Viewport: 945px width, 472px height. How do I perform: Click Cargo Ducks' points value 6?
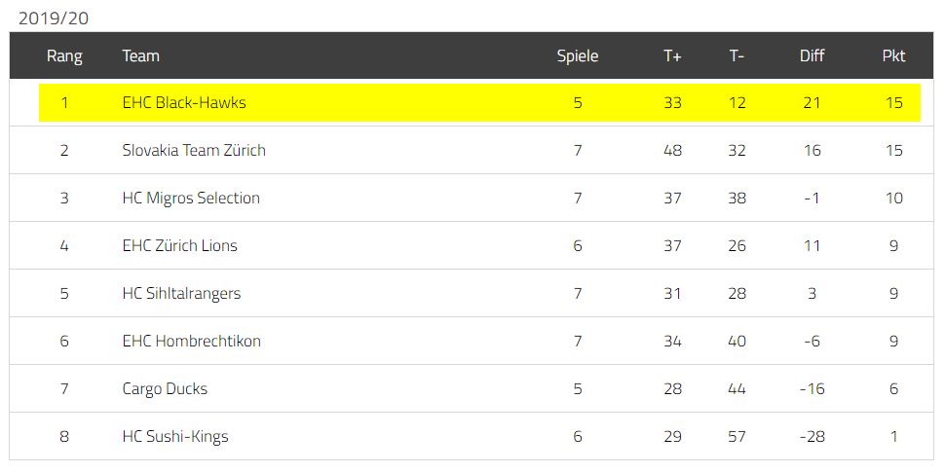pos(893,389)
